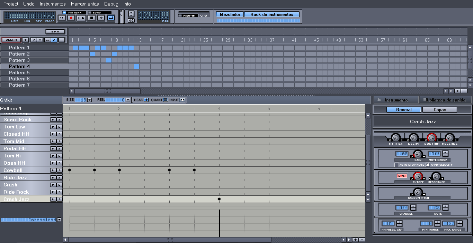Image resolution: width=473 pixels, height=243 pixels.
Task: Mute the Snare Rock instrument
Action: [x=53, y=119]
